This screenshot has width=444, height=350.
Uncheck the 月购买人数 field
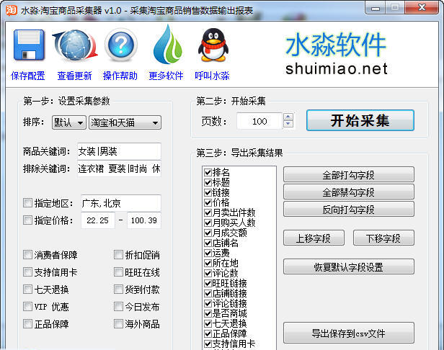tap(208, 223)
